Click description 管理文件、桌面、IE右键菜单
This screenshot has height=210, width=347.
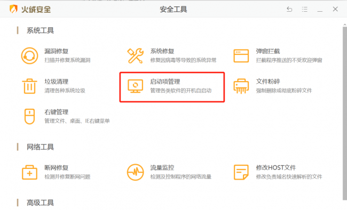click(77, 121)
